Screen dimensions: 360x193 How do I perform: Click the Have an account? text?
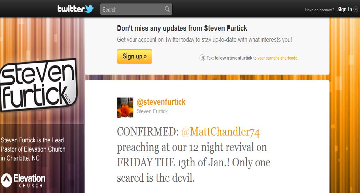pos(320,10)
